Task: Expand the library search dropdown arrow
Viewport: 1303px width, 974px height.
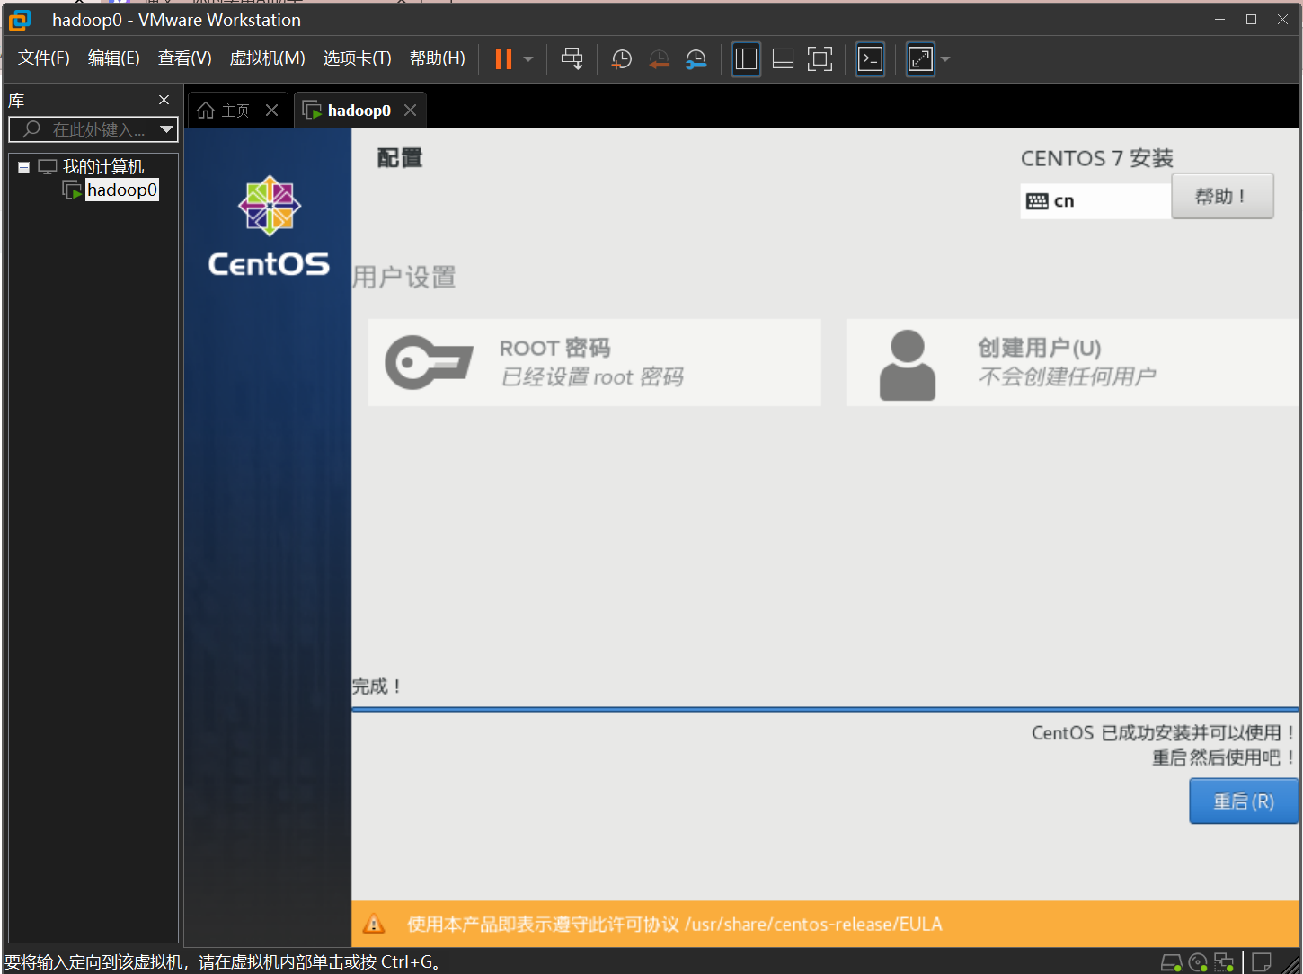Action: 166,129
